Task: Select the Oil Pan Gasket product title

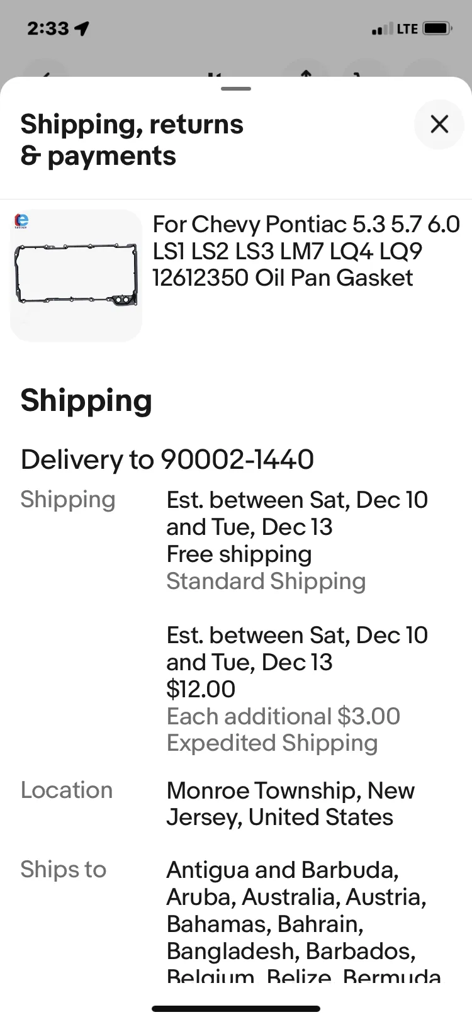Action: pyautogui.click(x=306, y=251)
